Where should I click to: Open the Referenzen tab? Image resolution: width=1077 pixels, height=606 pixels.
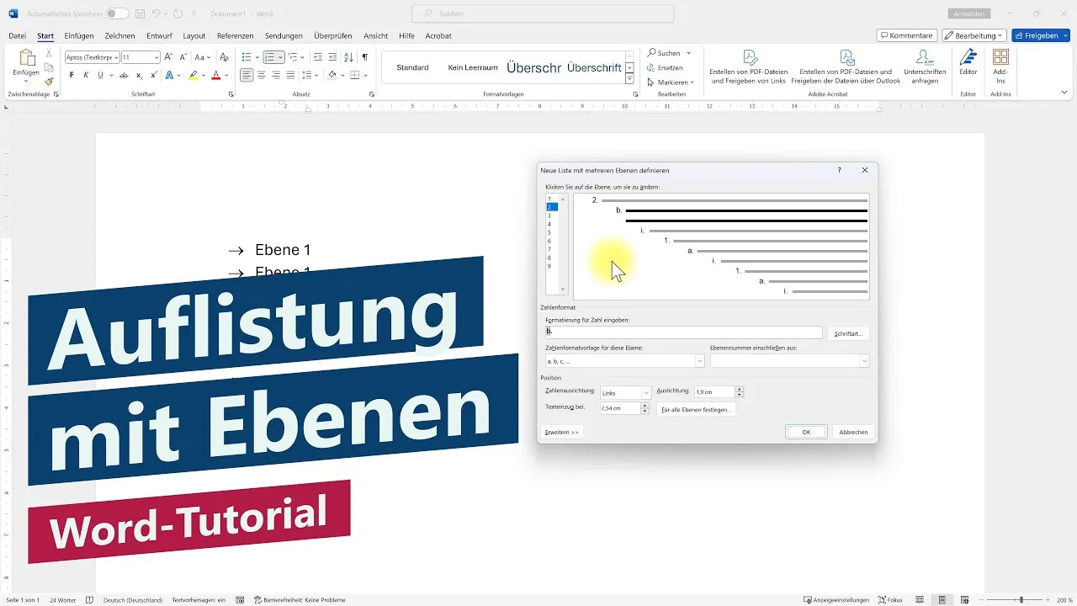coord(235,35)
